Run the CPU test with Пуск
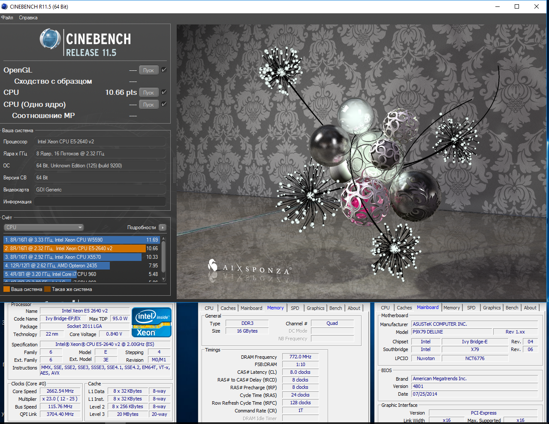This screenshot has width=549, height=424. point(149,93)
